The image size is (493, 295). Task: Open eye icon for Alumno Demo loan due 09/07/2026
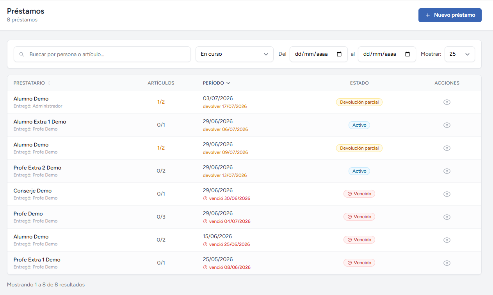coord(447,148)
